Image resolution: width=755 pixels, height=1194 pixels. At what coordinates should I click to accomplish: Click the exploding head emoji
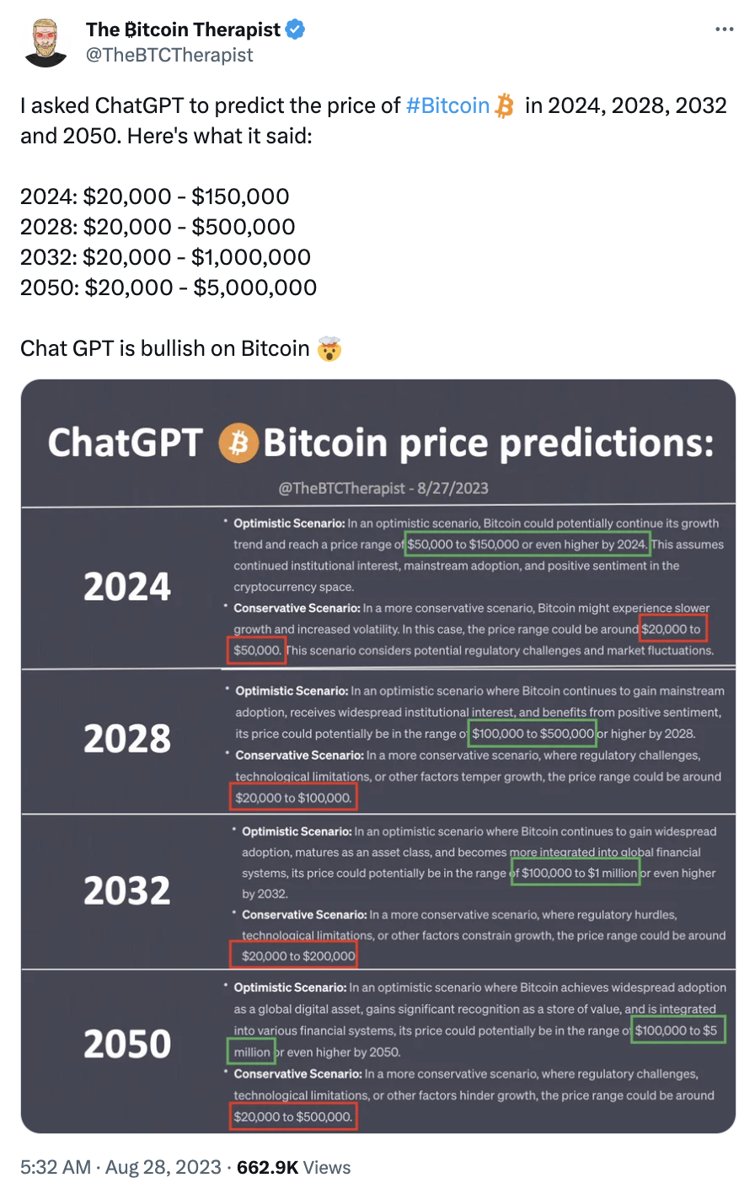(x=329, y=348)
